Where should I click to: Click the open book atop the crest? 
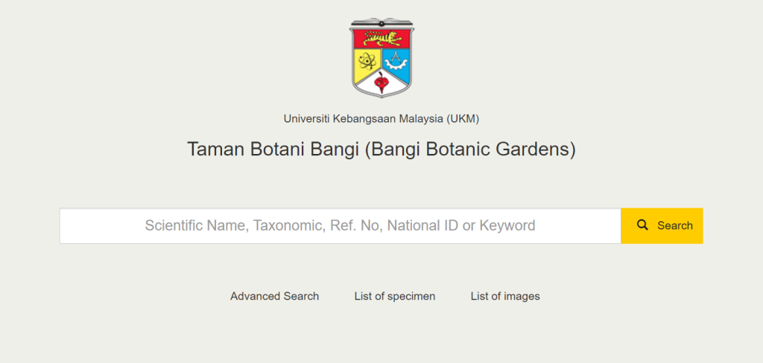[381, 23]
